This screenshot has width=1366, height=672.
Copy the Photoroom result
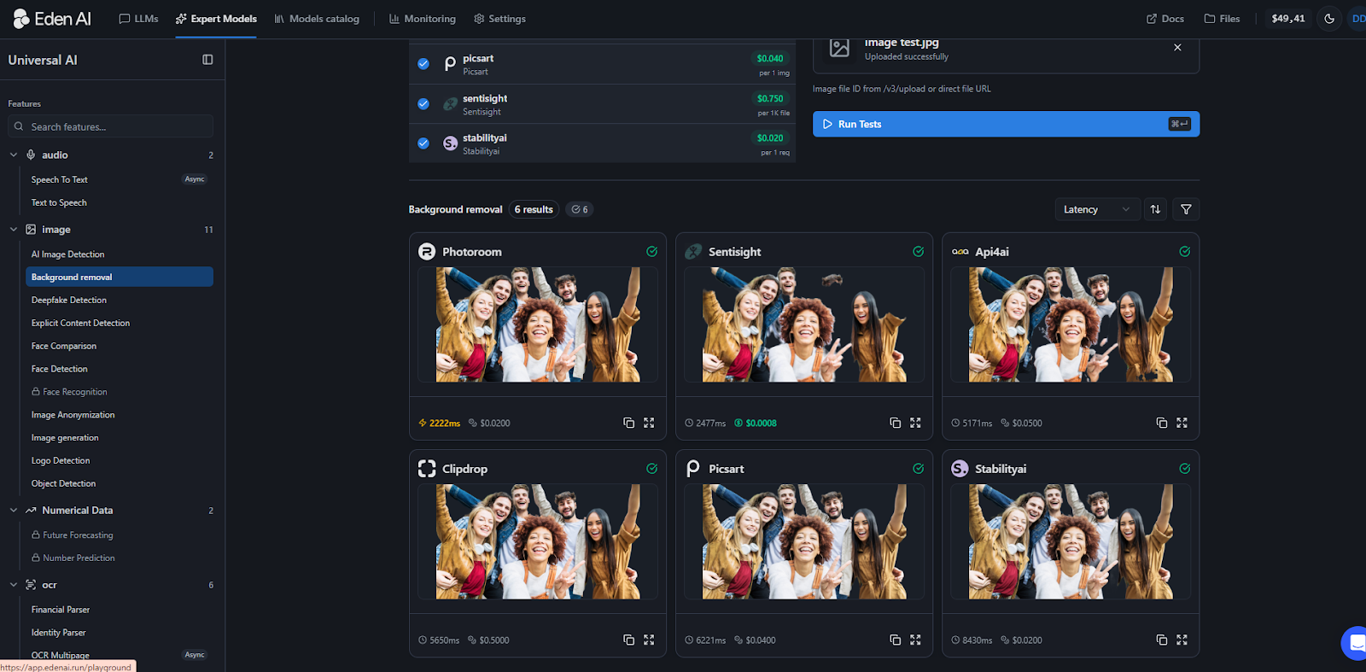[x=629, y=423]
